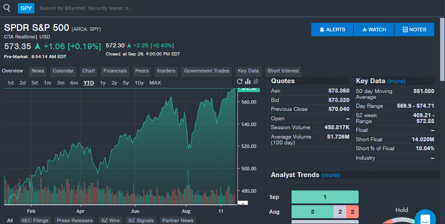Click the Bid value 573.320
Viewport: 445px width, 224px height.
[339, 100]
